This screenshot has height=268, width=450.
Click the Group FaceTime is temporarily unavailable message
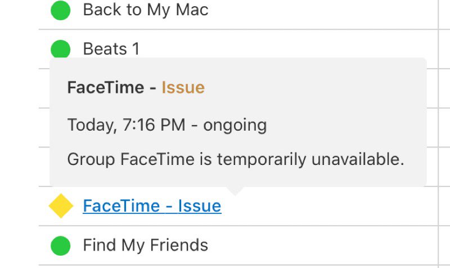point(236,159)
